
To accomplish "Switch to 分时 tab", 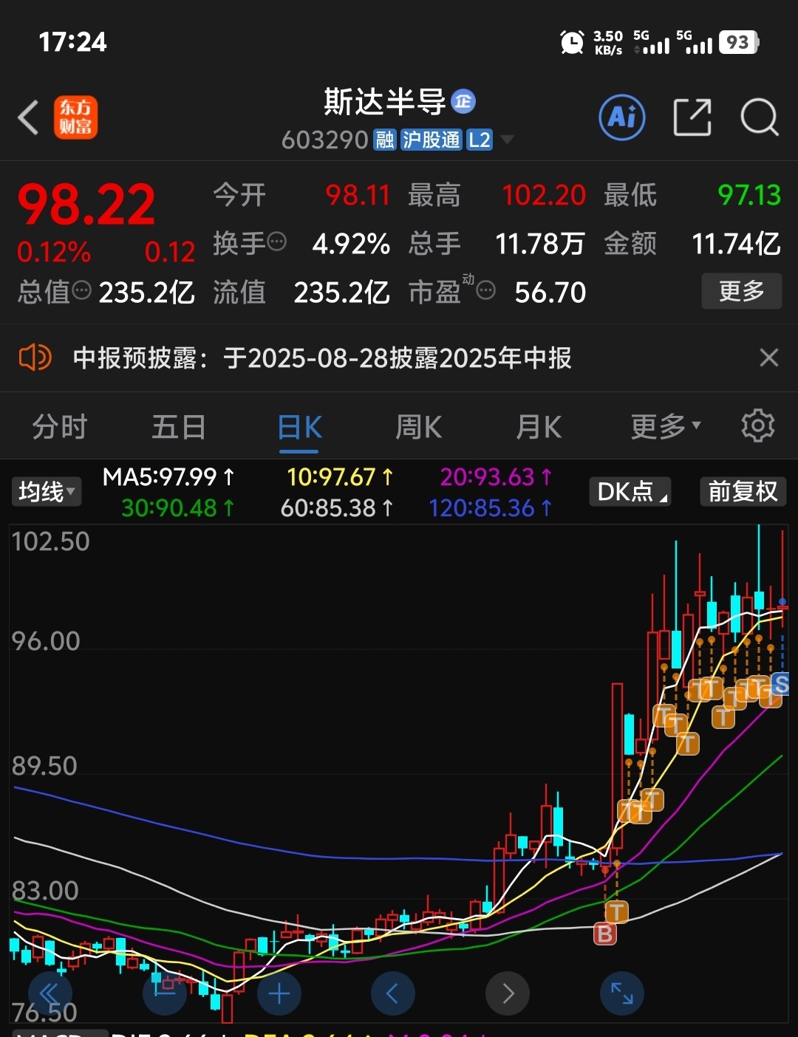I will tap(60, 427).
